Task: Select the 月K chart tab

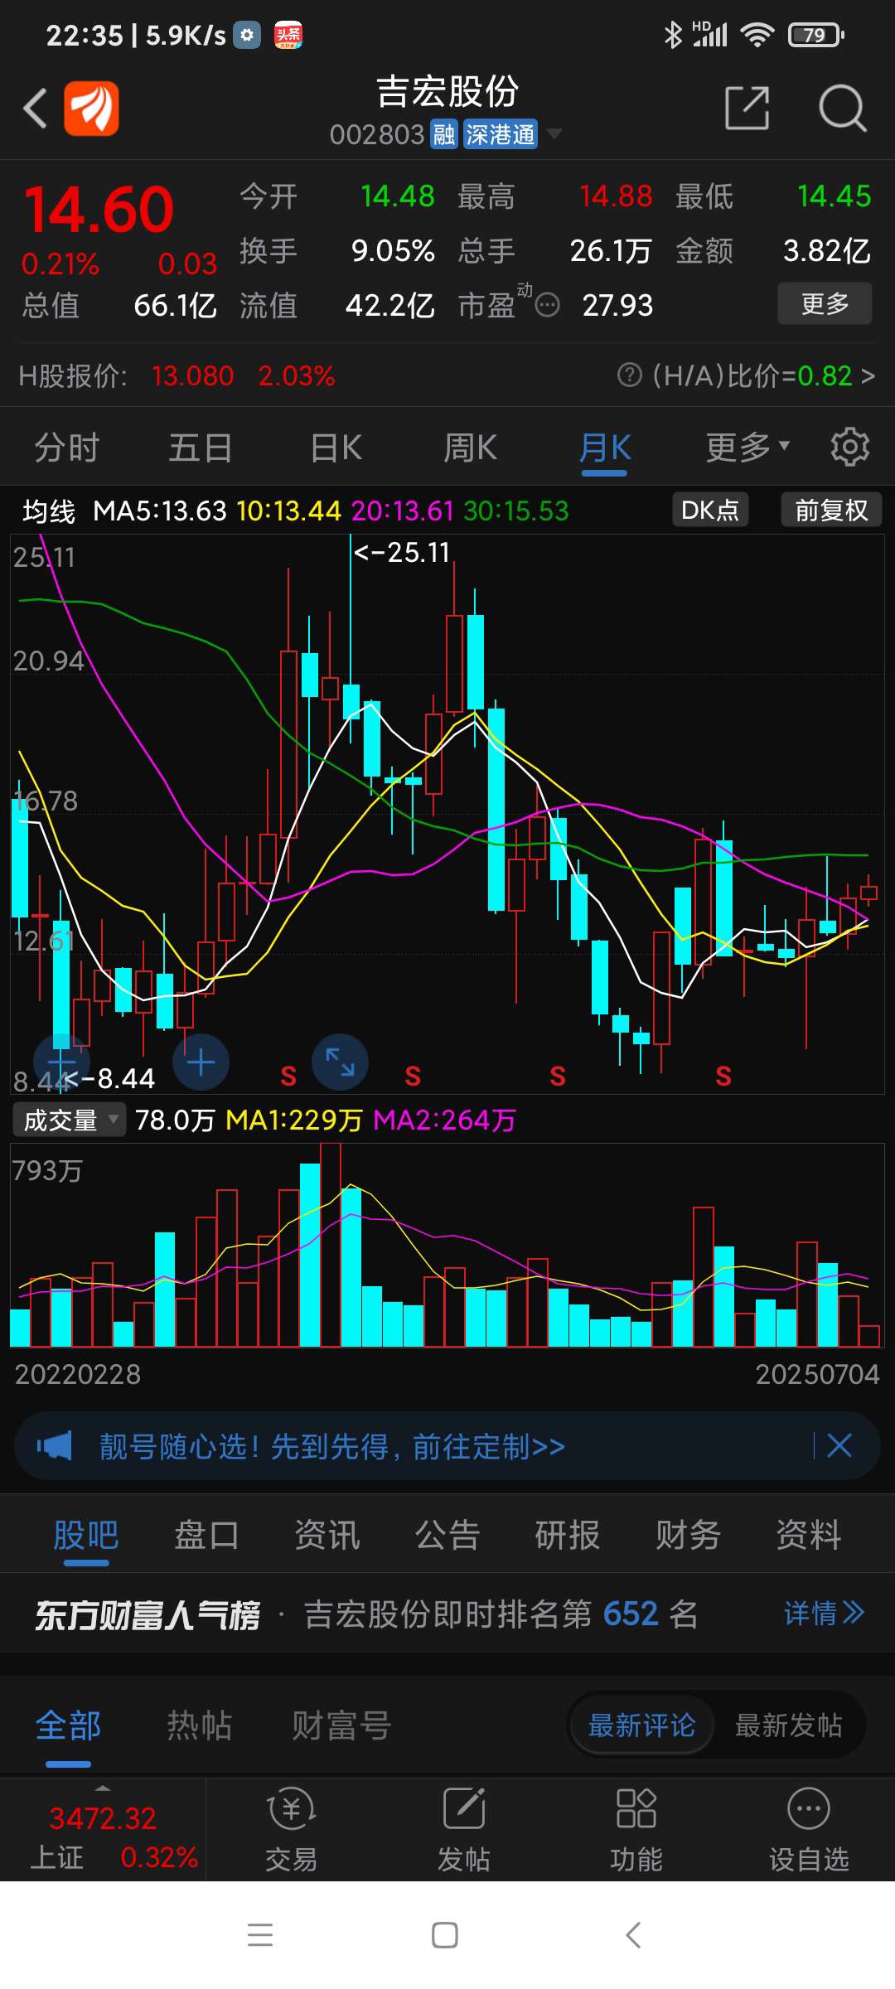Action: click(x=605, y=449)
